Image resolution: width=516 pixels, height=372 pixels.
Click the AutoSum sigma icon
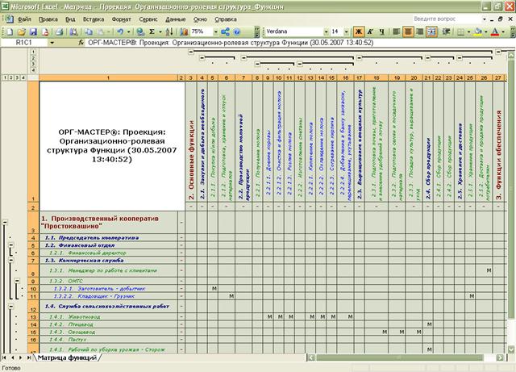(152, 31)
